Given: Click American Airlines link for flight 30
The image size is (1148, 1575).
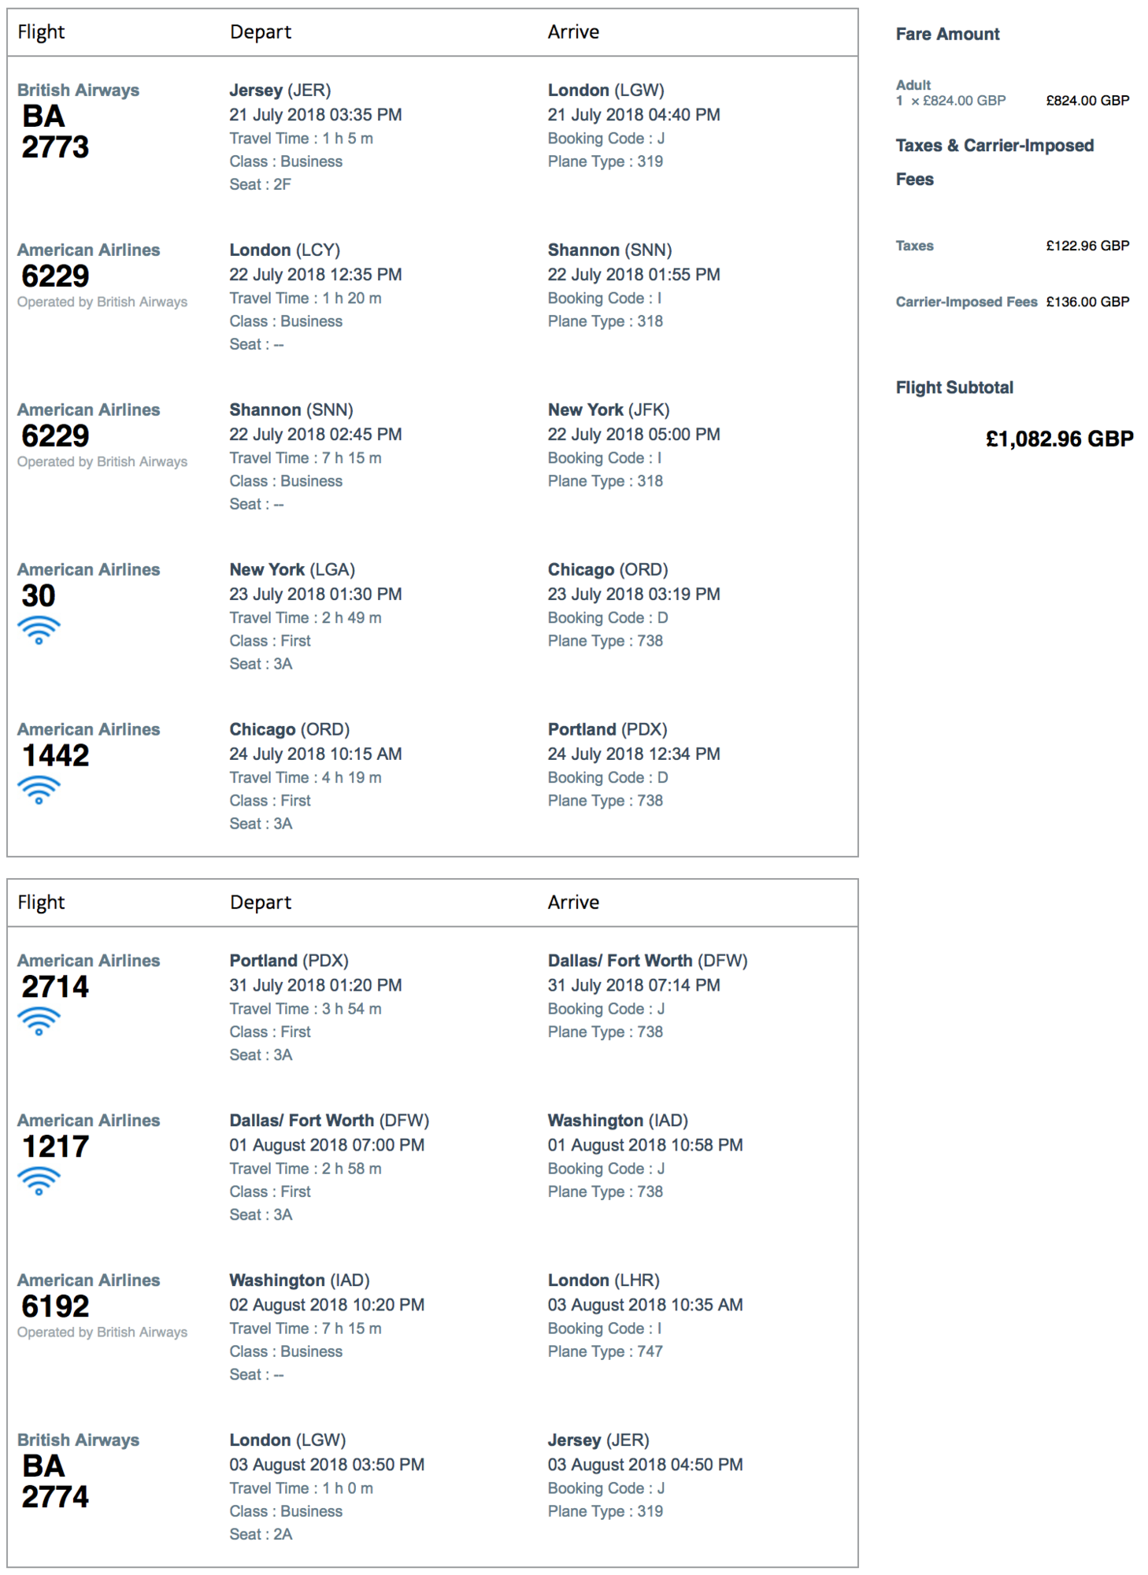Looking at the screenshot, I should pos(88,569).
